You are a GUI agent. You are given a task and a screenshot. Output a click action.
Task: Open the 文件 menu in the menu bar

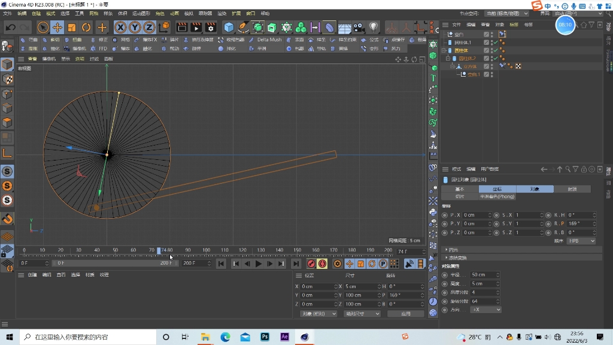(7, 13)
